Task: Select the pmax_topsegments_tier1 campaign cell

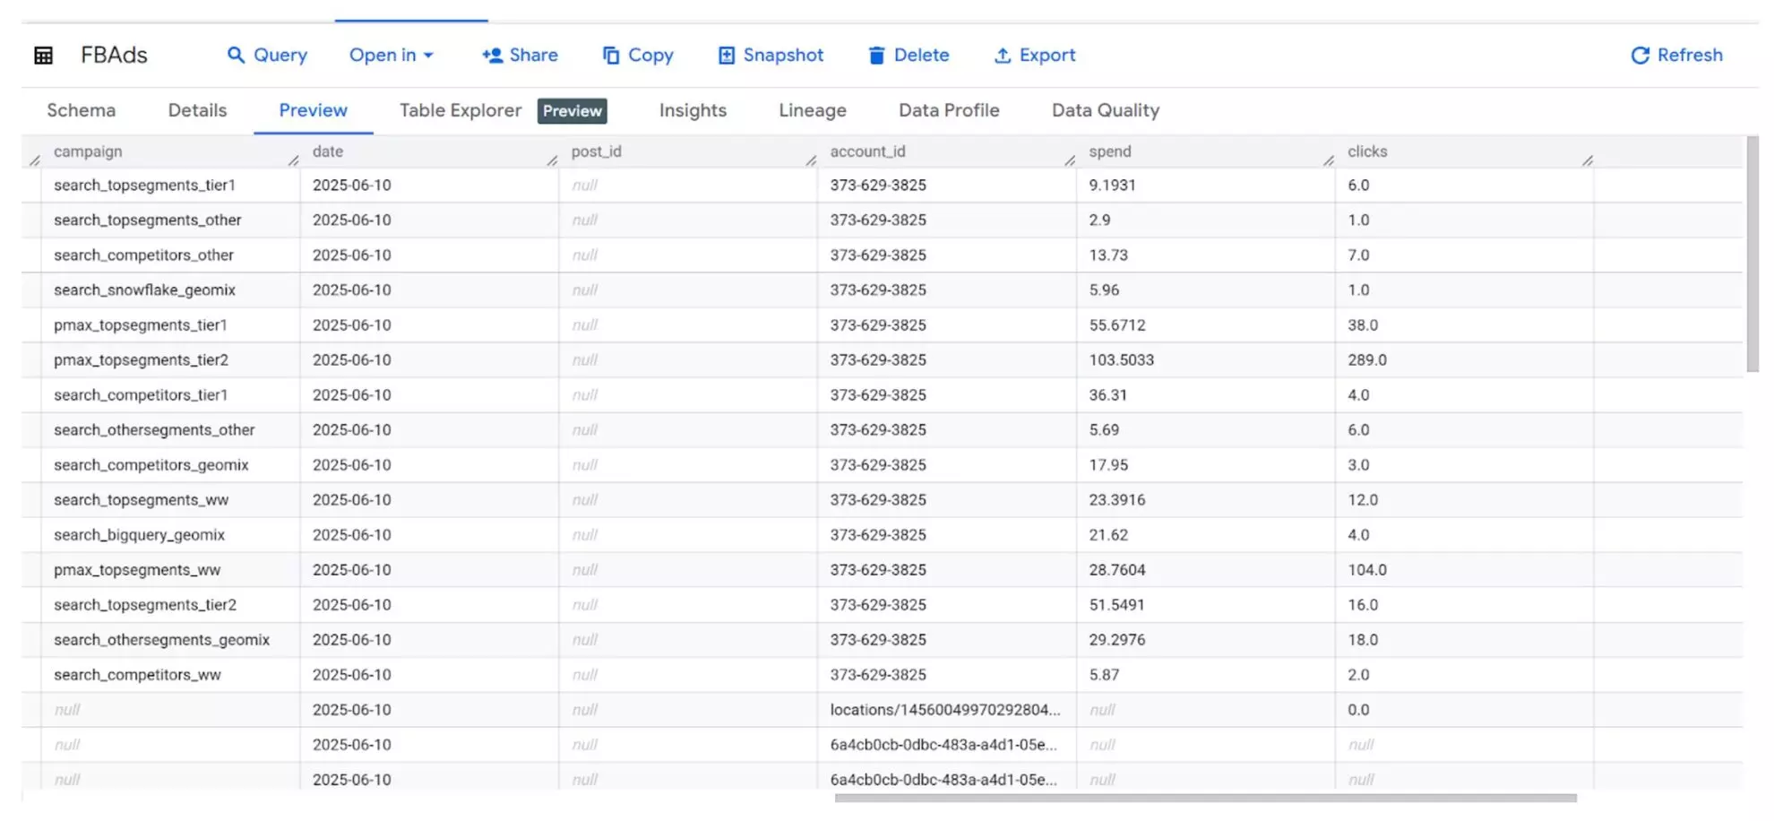Action: (x=140, y=324)
